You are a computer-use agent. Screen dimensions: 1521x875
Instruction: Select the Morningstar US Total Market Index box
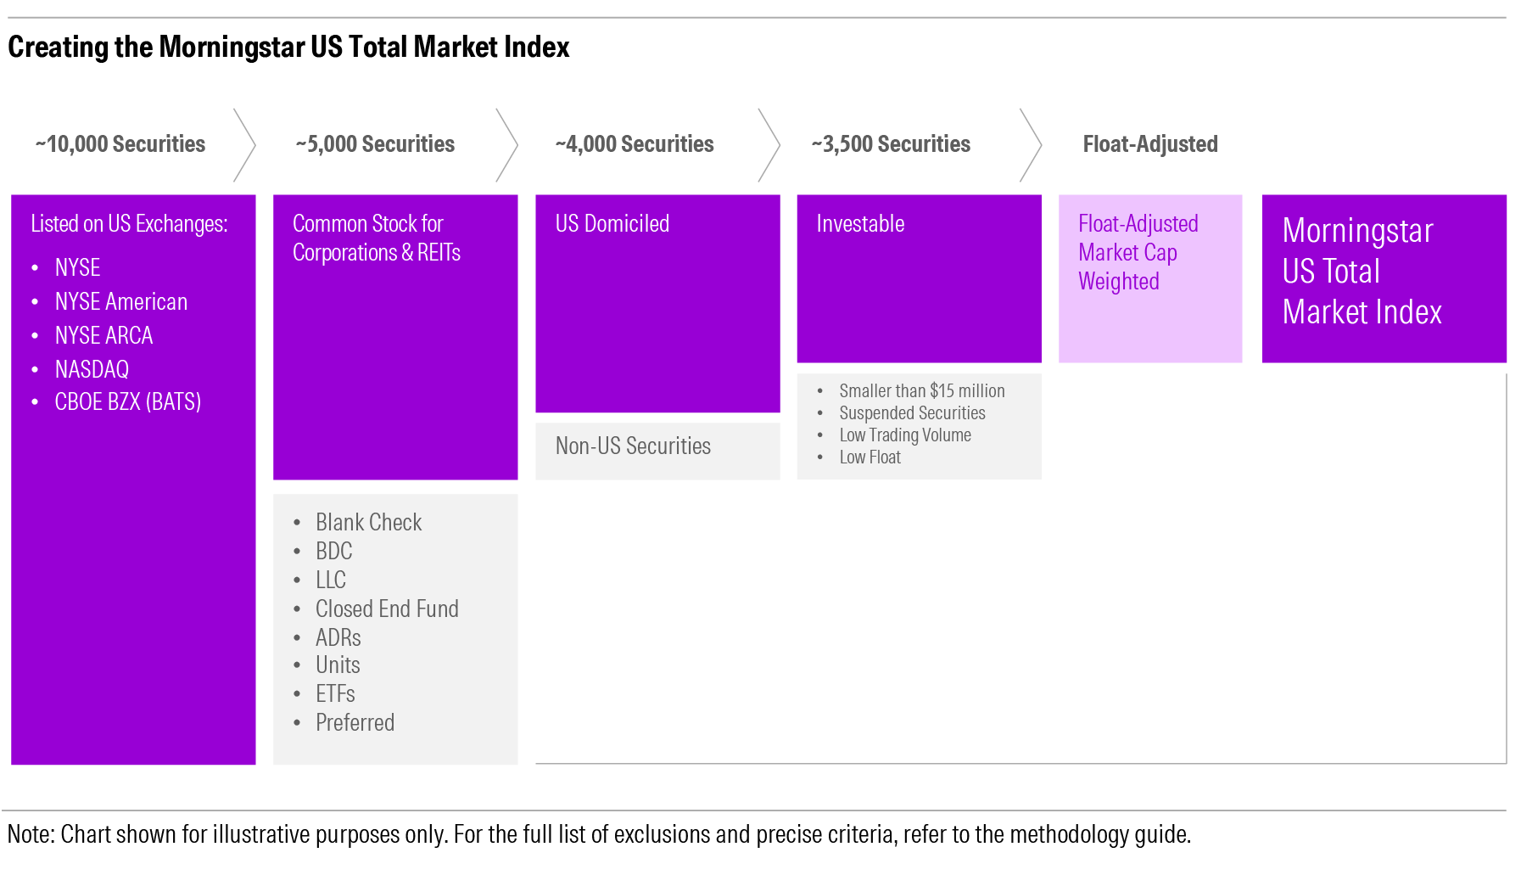(1384, 278)
